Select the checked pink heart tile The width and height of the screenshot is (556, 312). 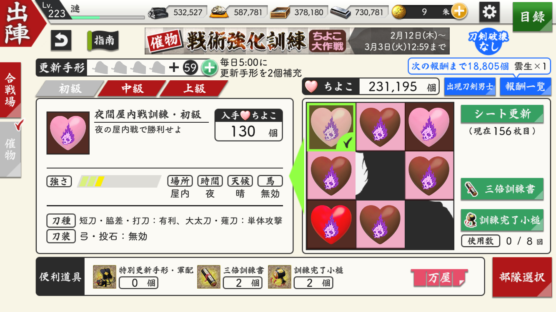pos(331,127)
